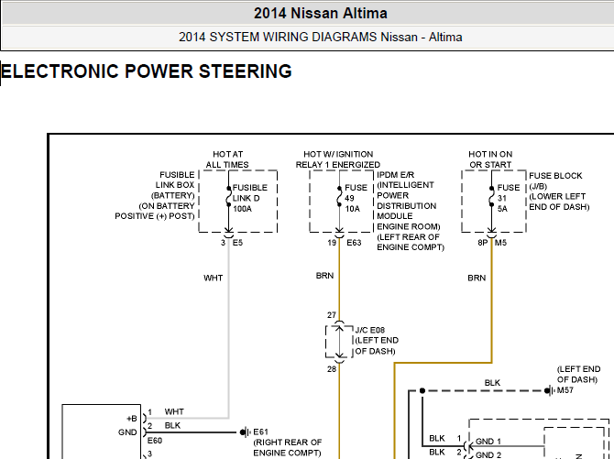Screen dimensions: 614x459
Task: Click the '+B' terminal label
Action: 132,419
